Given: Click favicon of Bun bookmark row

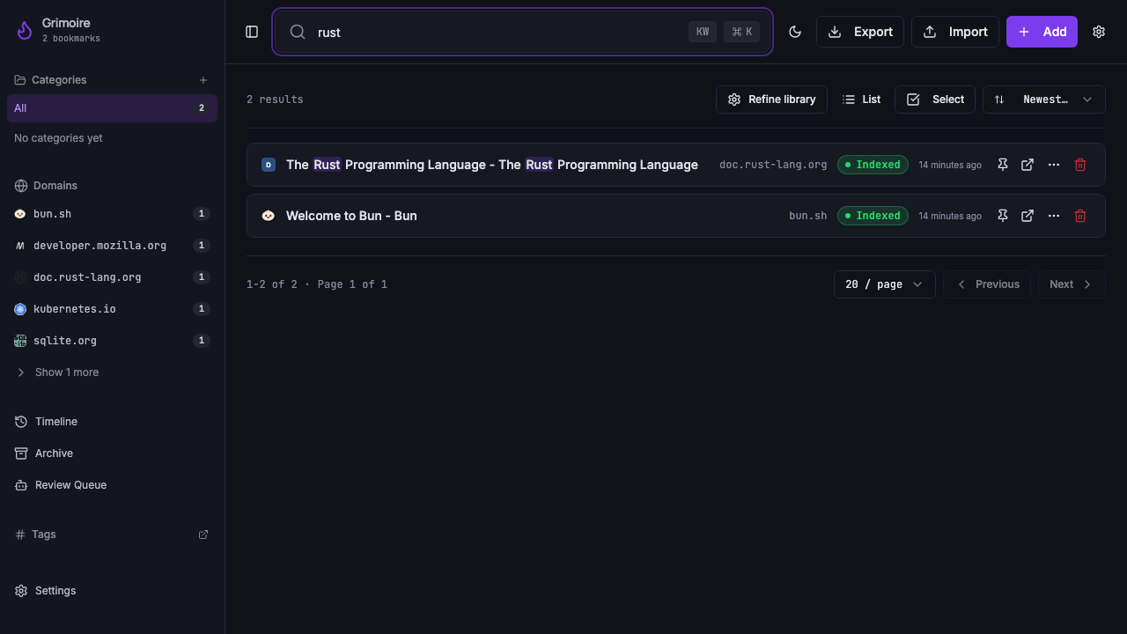Looking at the screenshot, I should pyautogui.click(x=269, y=216).
